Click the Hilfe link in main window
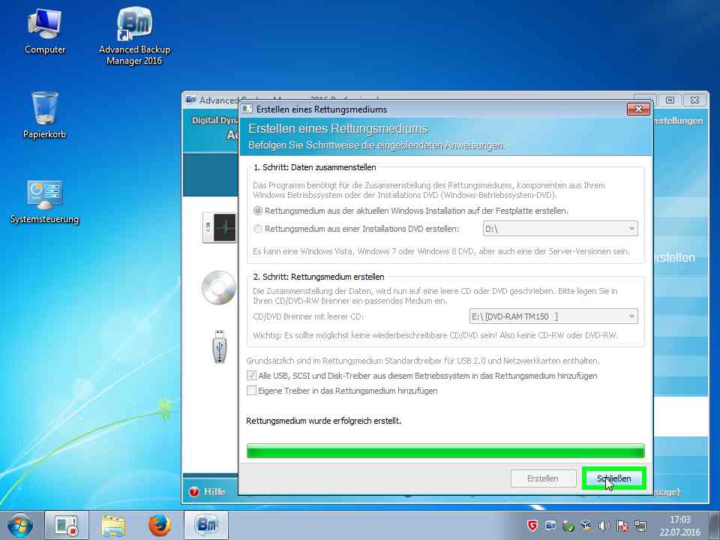 (214, 492)
